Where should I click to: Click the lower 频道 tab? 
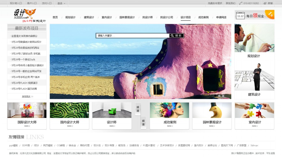pos(143,123)
